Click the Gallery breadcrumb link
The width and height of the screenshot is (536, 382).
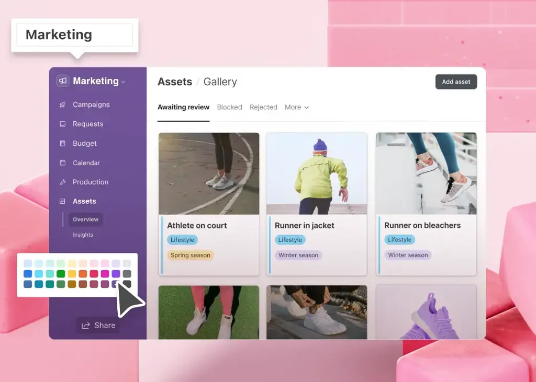click(x=220, y=82)
